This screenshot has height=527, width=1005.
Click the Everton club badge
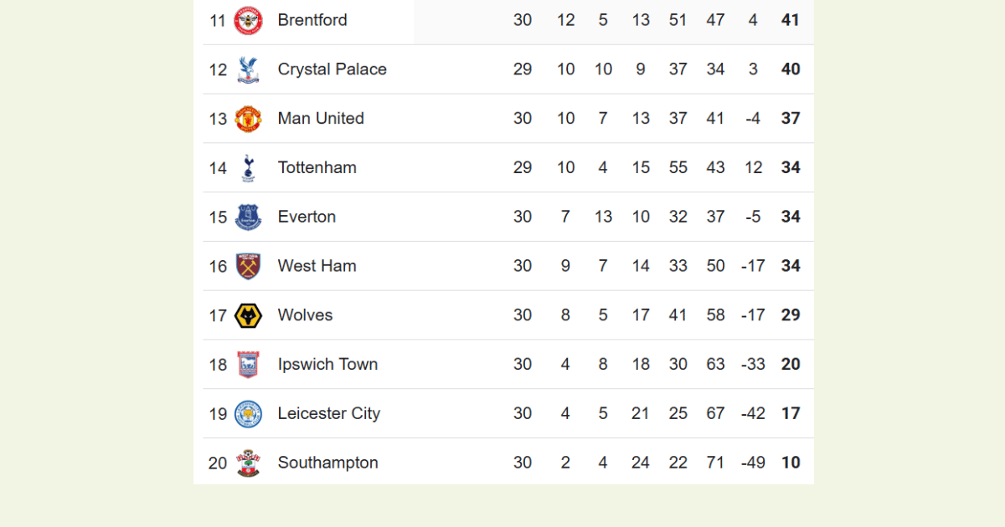coord(248,217)
